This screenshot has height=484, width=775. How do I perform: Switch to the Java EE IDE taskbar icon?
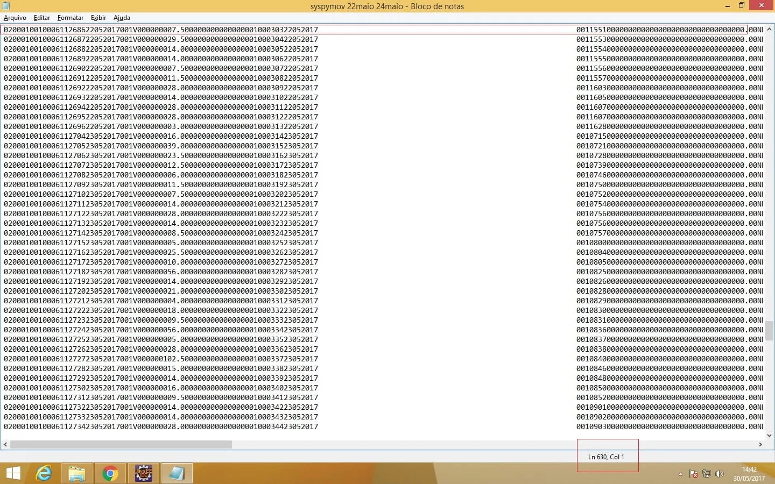click(x=144, y=473)
